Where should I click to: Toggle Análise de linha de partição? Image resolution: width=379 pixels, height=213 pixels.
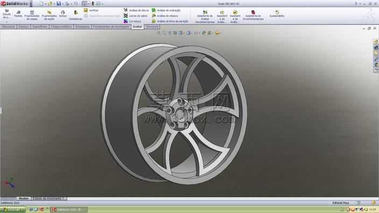(170, 22)
